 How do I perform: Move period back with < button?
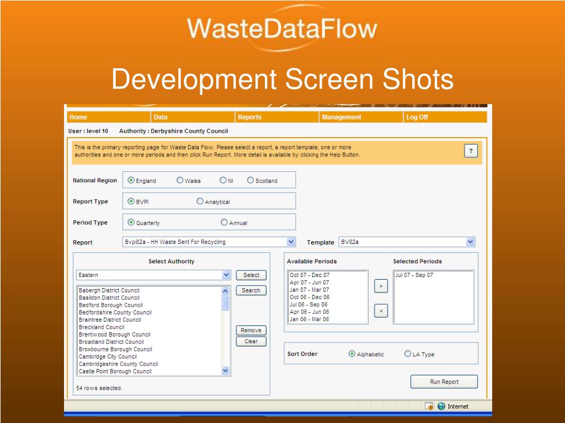click(x=381, y=311)
